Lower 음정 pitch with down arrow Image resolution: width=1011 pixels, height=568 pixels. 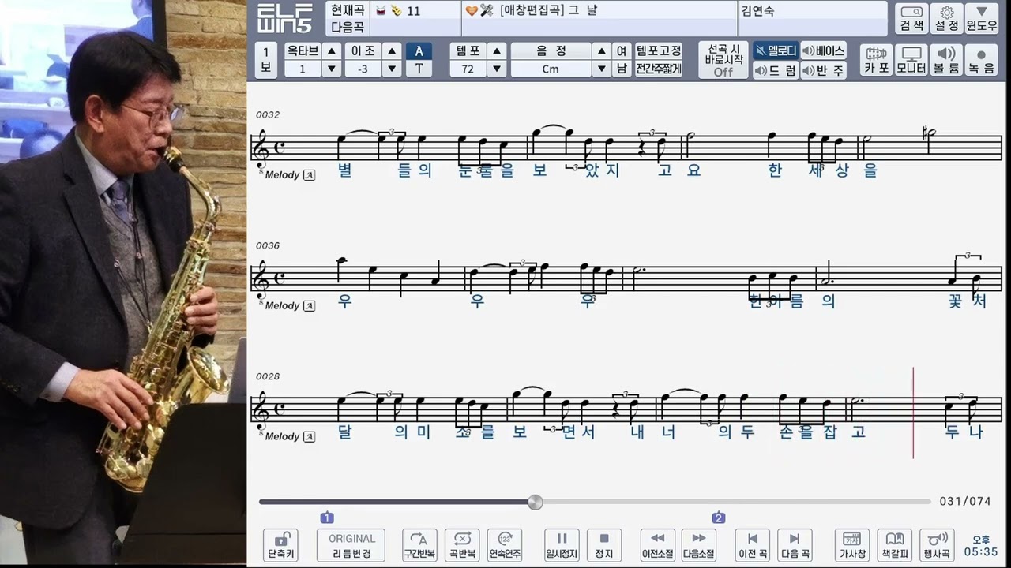(x=602, y=69)
